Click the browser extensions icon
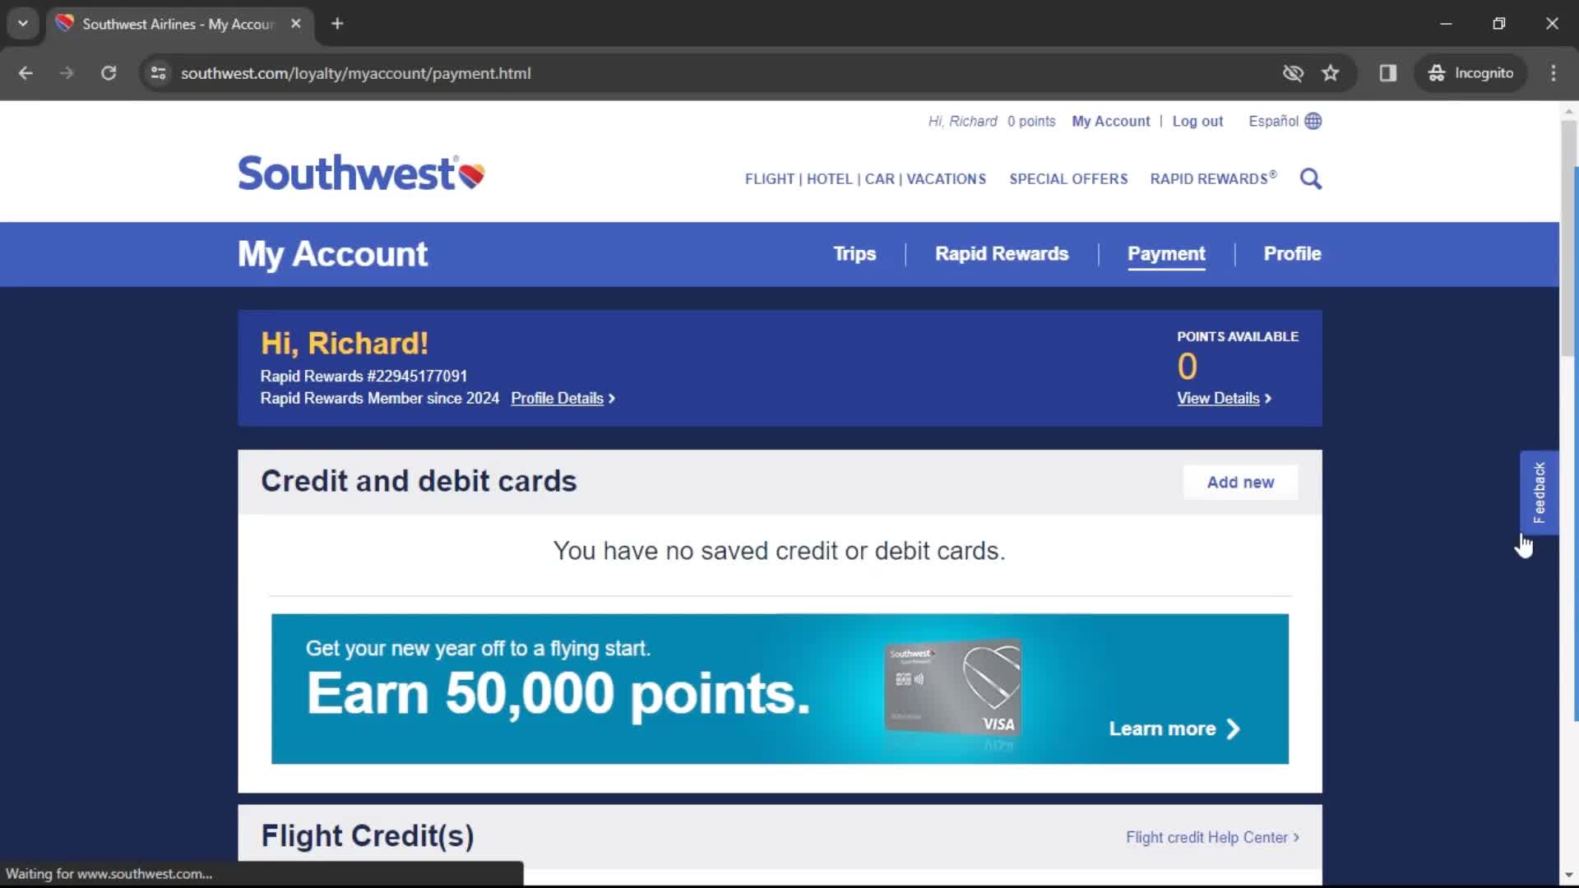 1388,72
